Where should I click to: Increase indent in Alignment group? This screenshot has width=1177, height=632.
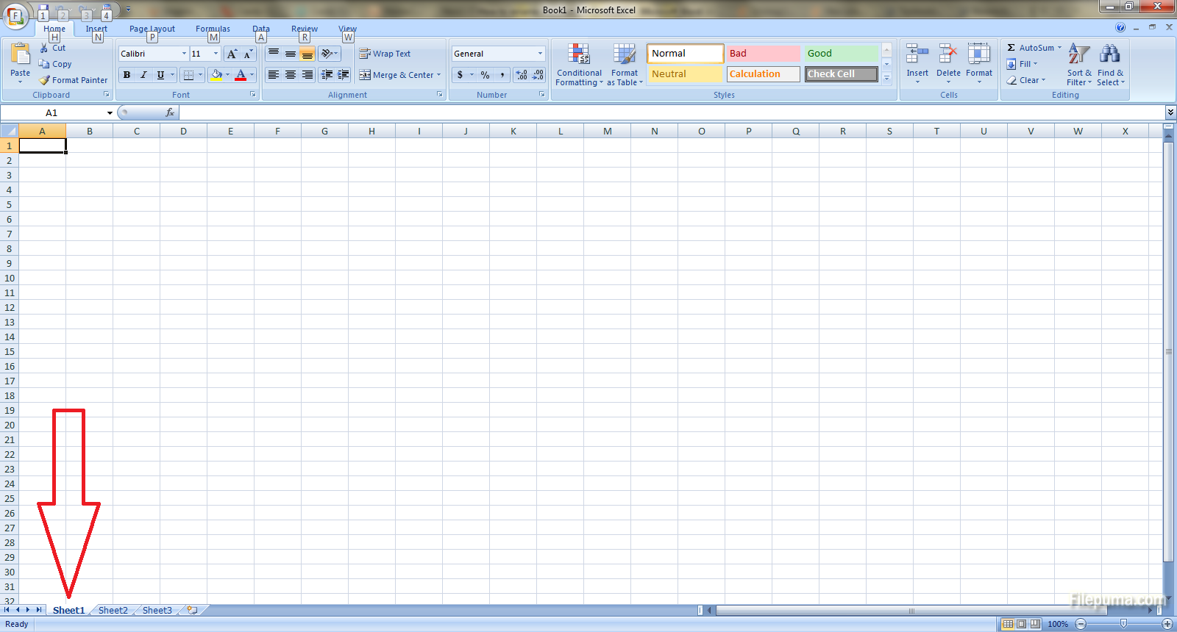[x=344, y=75]
